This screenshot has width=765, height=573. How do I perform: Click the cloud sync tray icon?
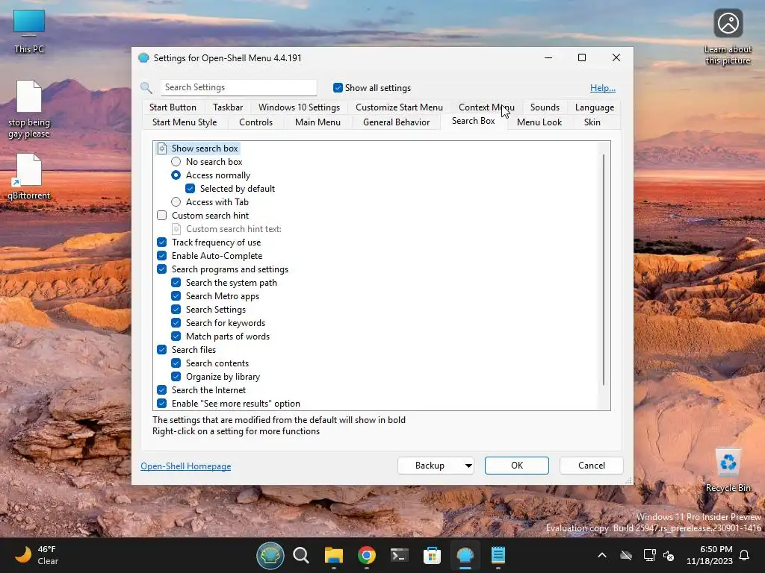[626, 555]
